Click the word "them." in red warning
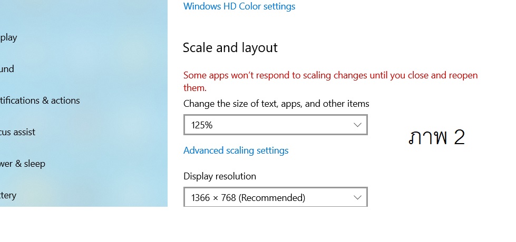Image resolution: width=516 pixels, height=242 pixels. coord(195,88)
